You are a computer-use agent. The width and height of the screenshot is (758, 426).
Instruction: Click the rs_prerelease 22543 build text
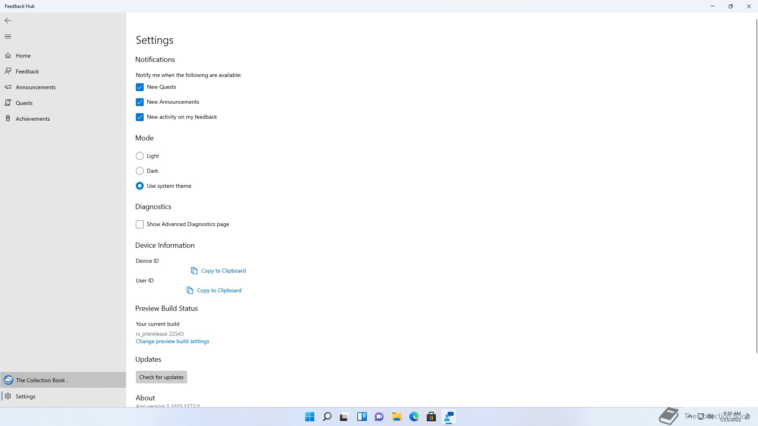point(159,334)
